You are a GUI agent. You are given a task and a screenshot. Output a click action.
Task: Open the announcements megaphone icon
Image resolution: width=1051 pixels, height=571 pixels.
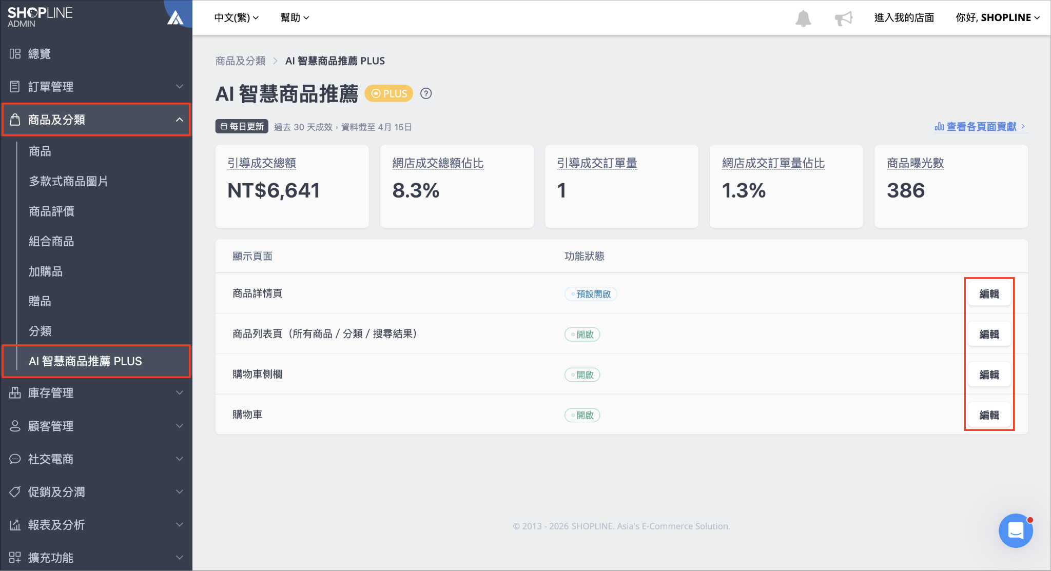(843, 18)
